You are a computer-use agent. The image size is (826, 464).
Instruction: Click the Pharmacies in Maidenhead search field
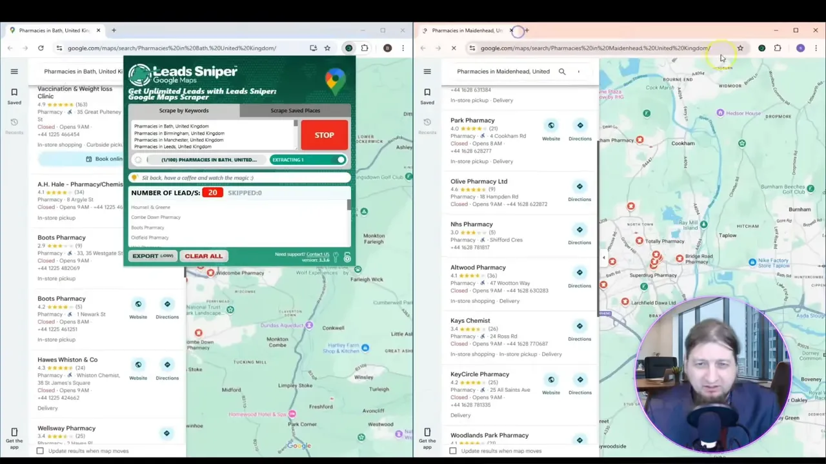tap(503, 72)
